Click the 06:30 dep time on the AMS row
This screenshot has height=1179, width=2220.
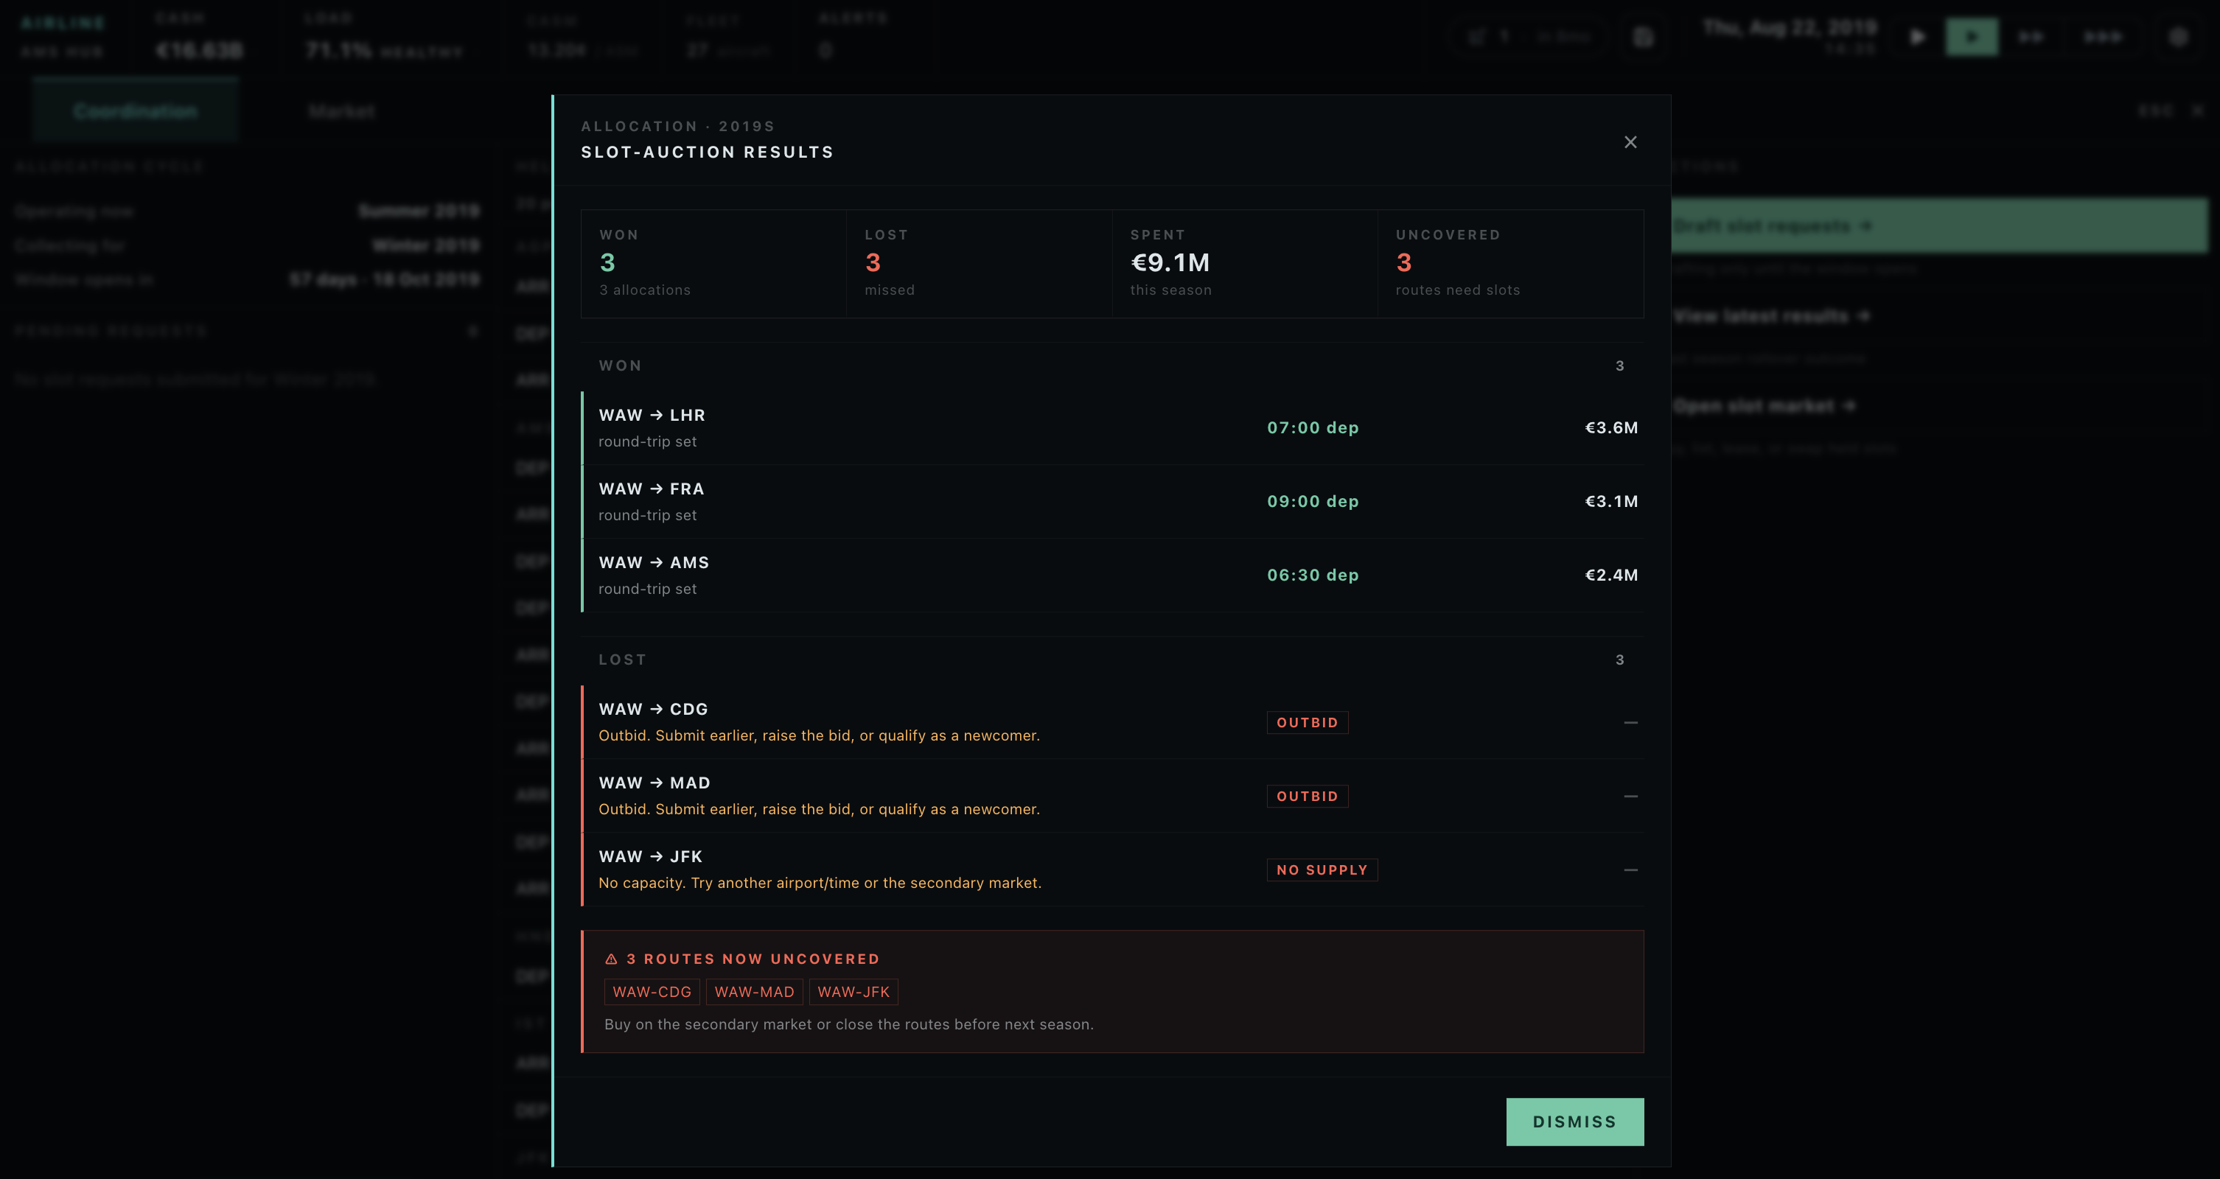[1313, 575]
